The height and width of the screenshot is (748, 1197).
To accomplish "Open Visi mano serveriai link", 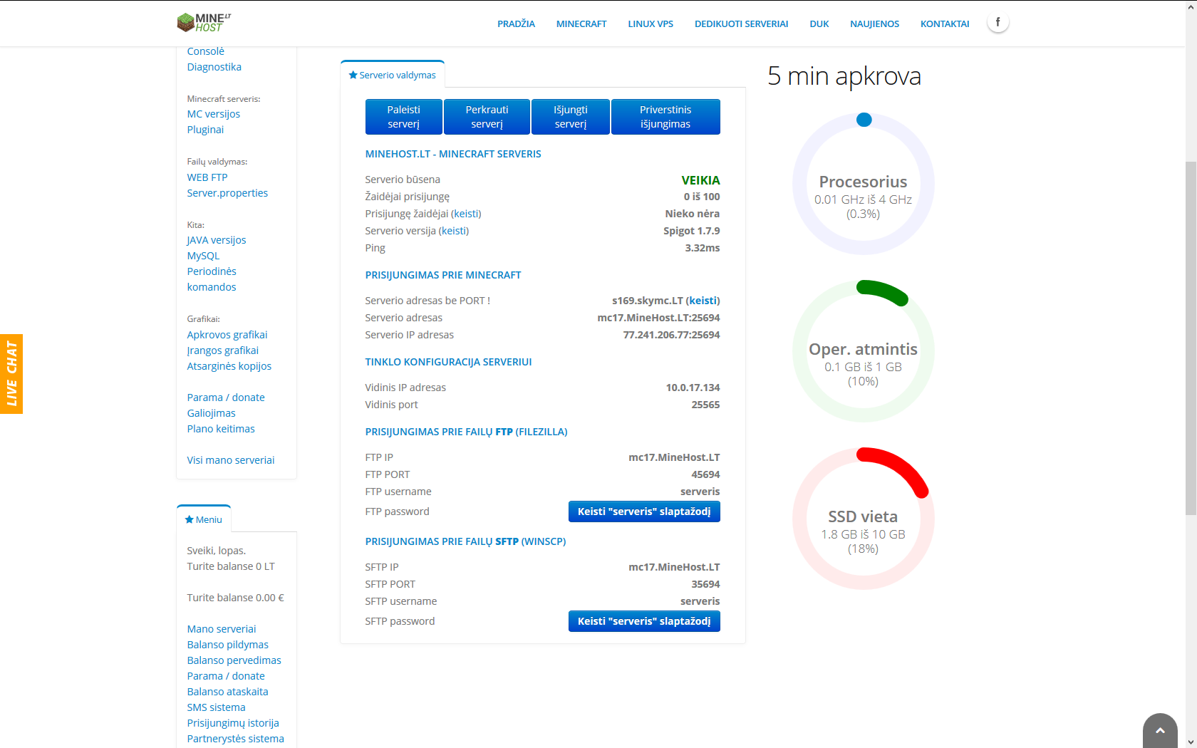I will 230,460.
